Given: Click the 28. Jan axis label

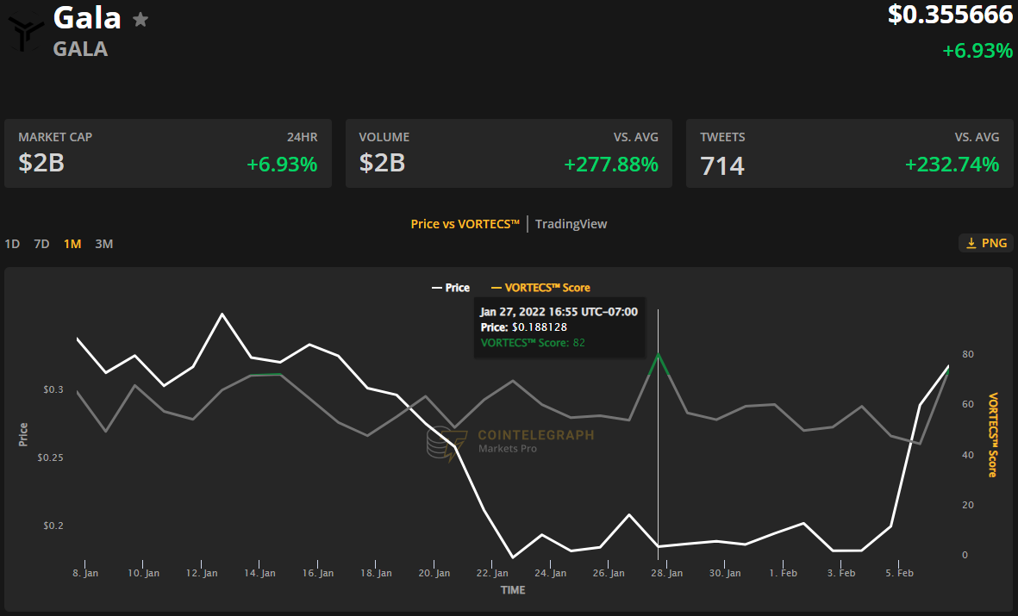Looking at the screenshot, I should coord(667,573).
